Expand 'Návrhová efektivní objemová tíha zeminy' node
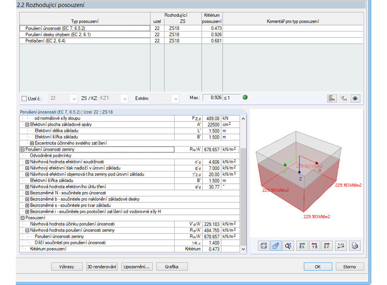The height and width of the screenshot is (285, 387). [x=27, y=174]
